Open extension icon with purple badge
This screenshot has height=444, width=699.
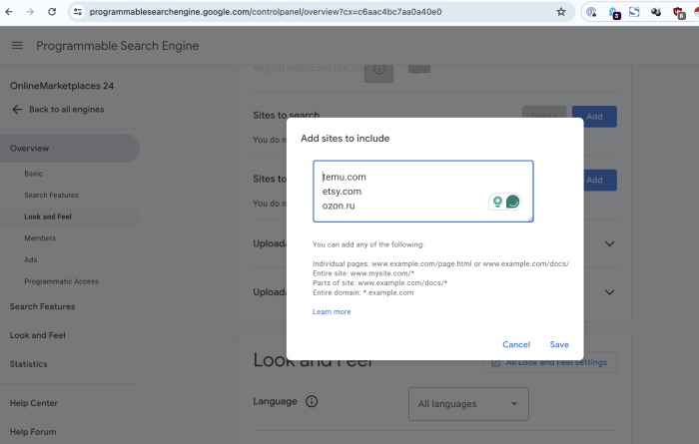click(x=614, y=13)
